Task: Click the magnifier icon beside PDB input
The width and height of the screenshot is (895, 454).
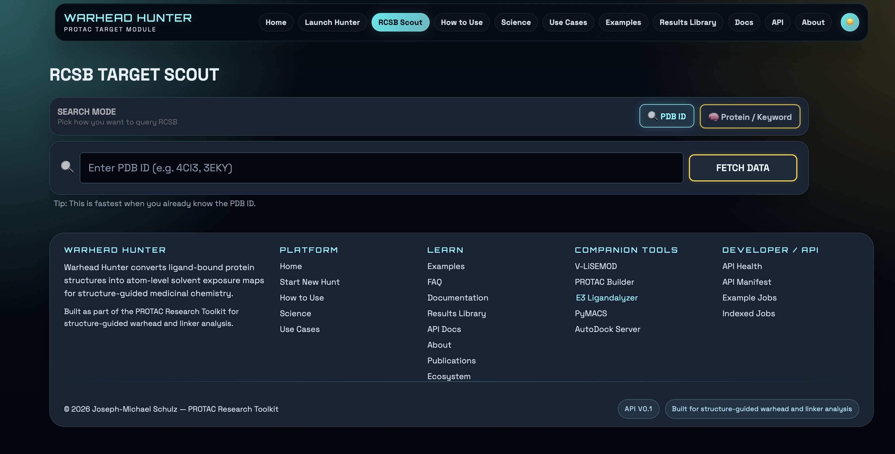Action: [67, 167]
